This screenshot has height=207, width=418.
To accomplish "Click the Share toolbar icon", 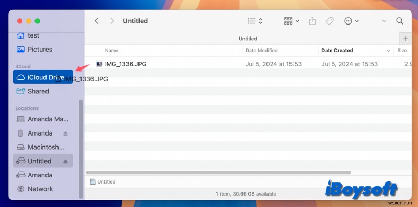I will click(x=312, y=21).
